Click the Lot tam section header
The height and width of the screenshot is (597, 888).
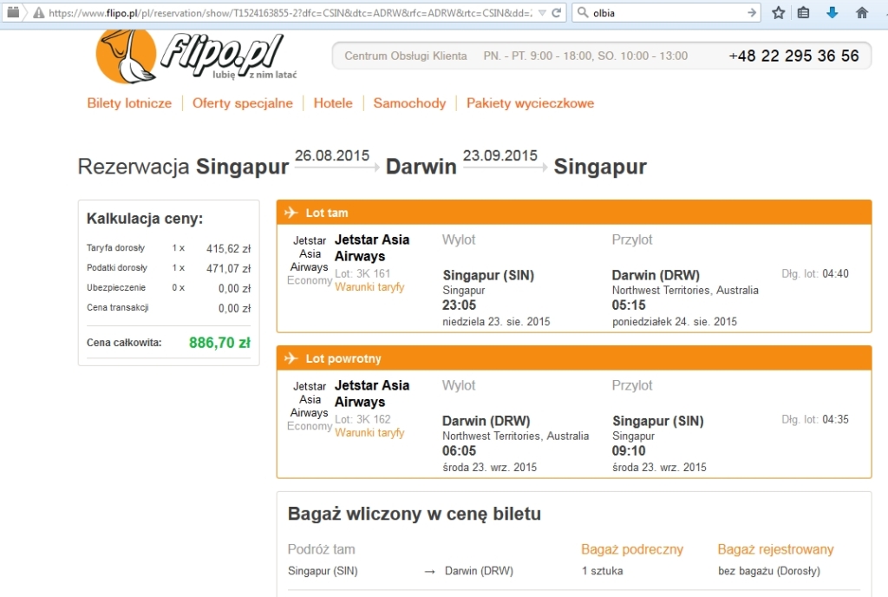tap(574, 213)
